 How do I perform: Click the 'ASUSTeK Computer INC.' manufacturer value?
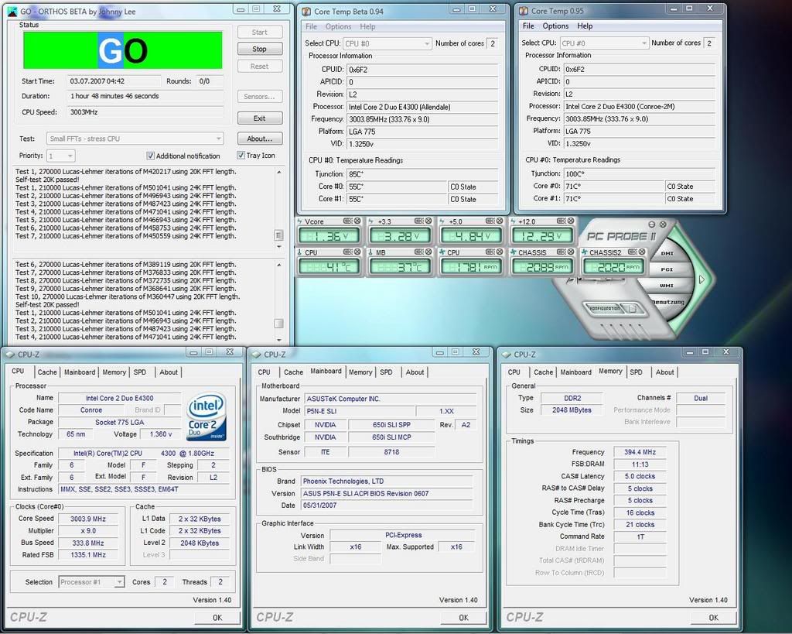pos(343,399)
